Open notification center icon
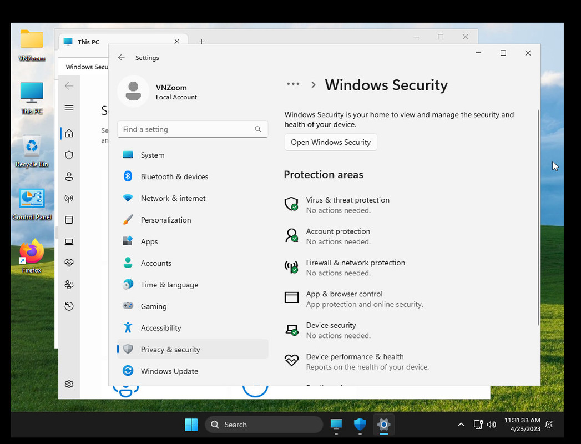Screen dimensions: 581x444 point(549,425)
